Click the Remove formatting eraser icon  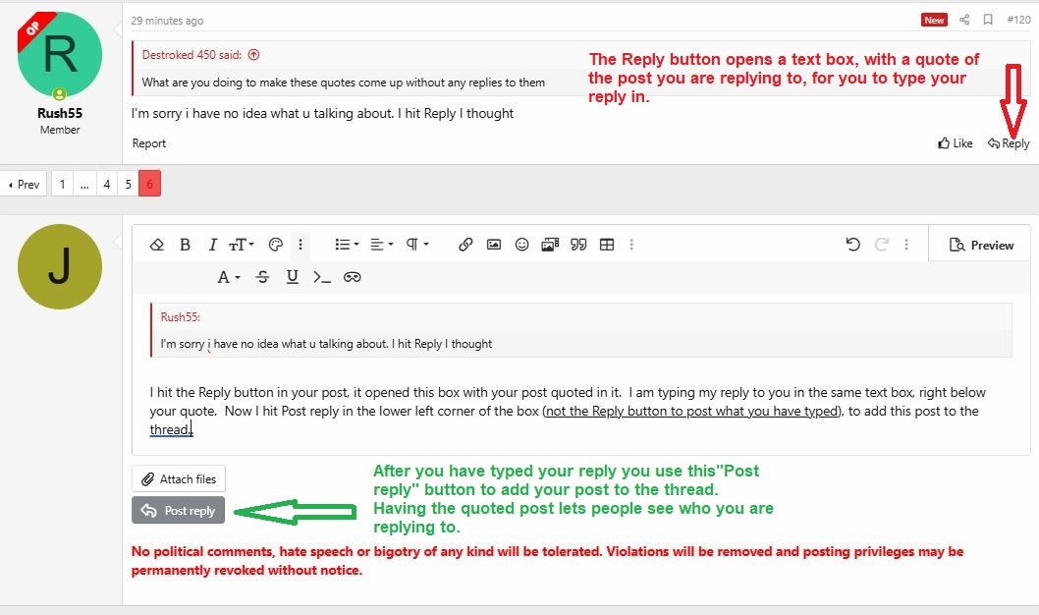pyautogui.click(x=157, y=245)
